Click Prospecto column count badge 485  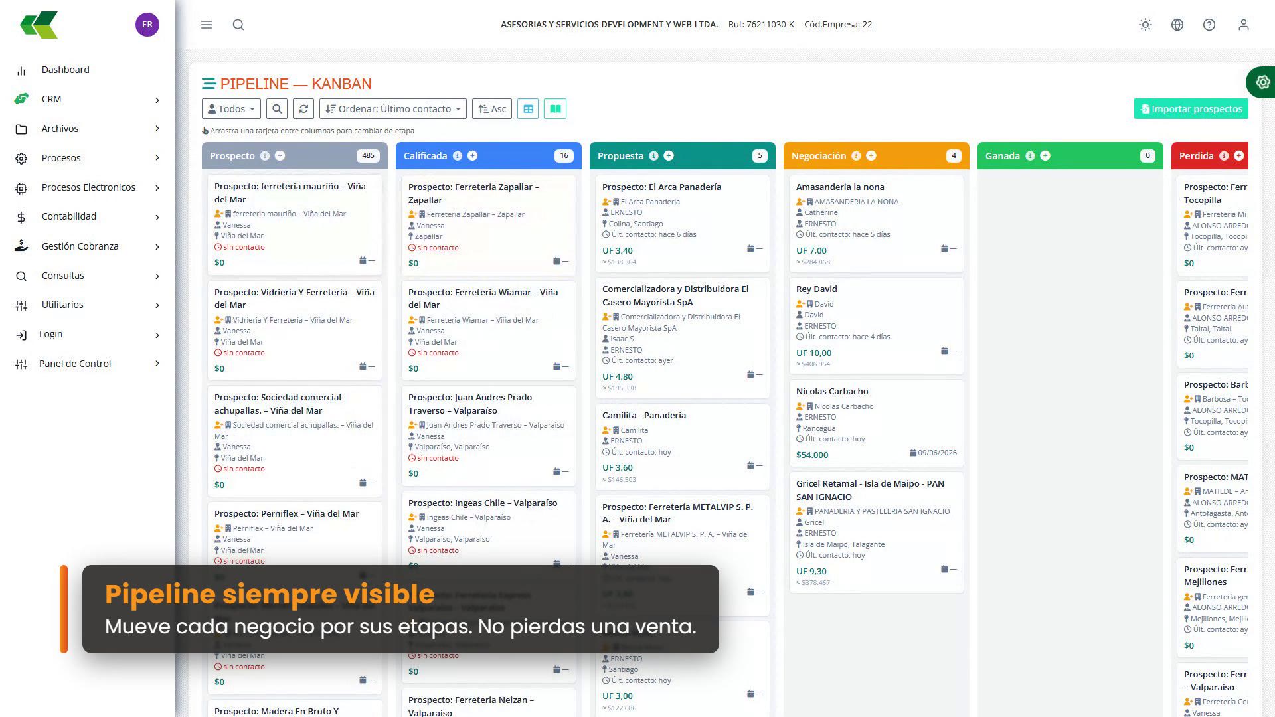pos(368,156)
